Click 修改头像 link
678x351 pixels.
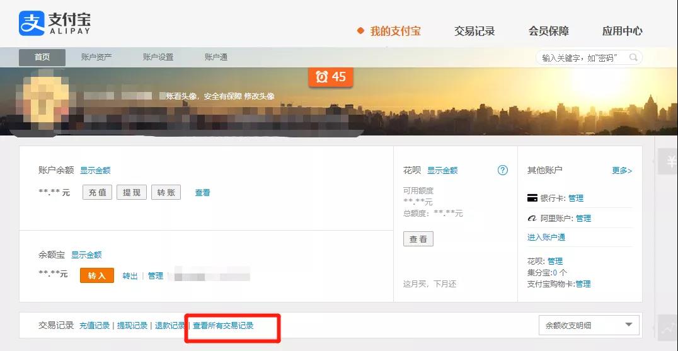point(260,96)
